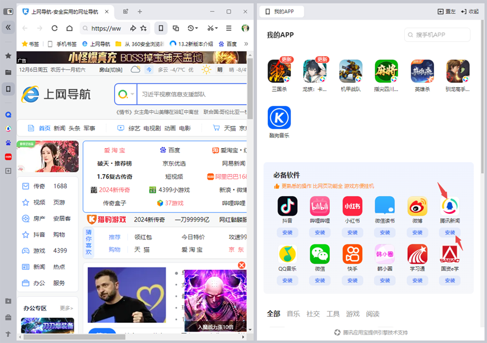Open the 天猫 shopping link
Screen dimensions: 487x343
[x=230, y=128]
